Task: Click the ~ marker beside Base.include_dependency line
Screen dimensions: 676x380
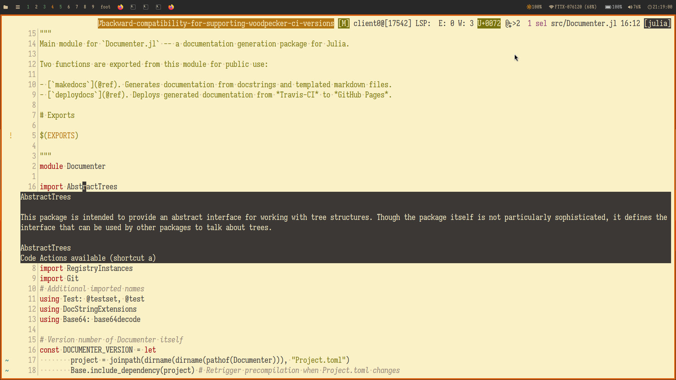Action: pos(7,370)
